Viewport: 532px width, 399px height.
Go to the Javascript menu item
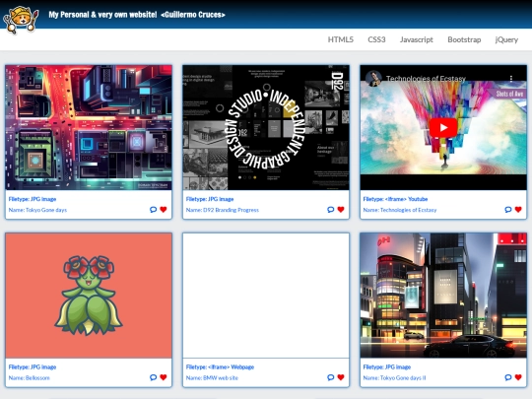417,39
